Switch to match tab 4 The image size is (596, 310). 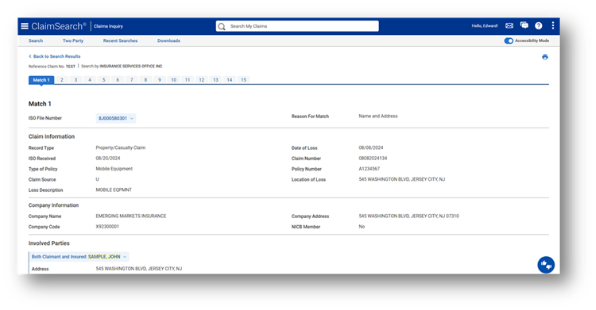coord(90,80)
